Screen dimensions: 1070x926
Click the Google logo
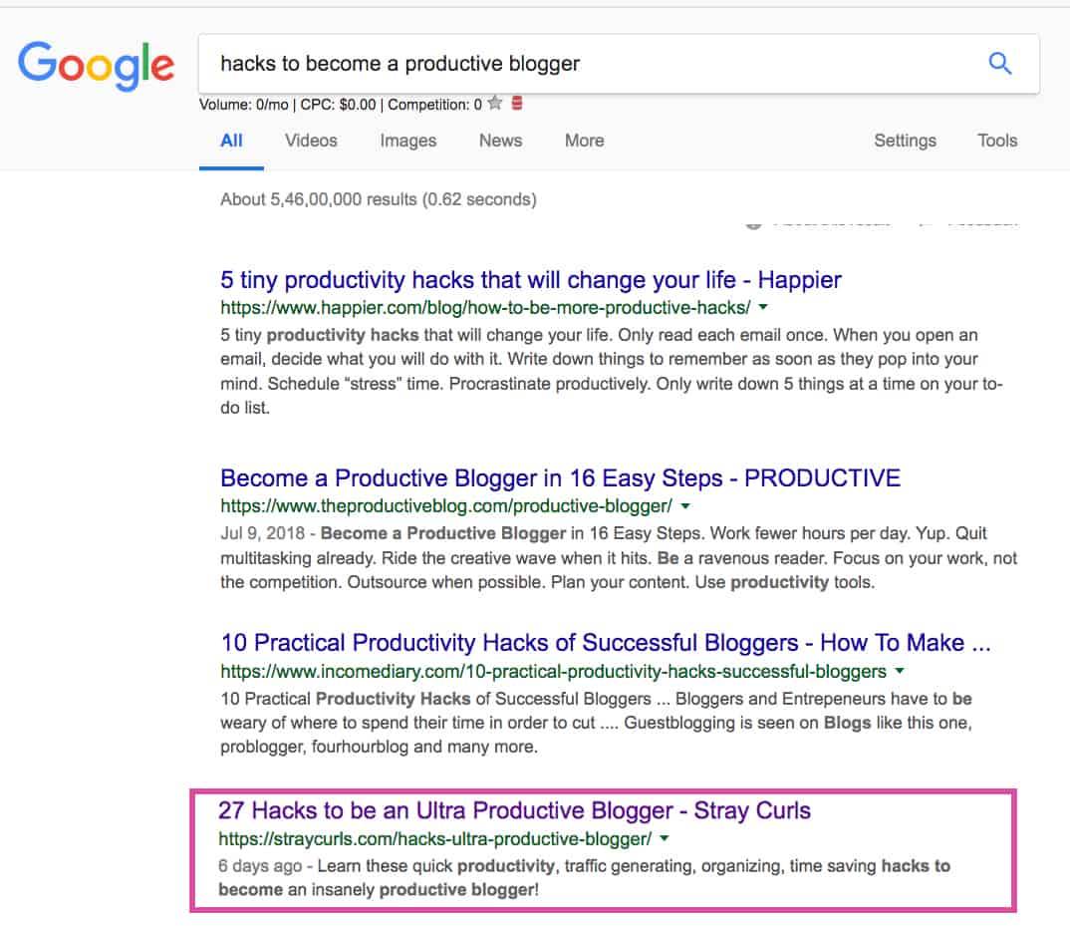pyautogui.click(x=97, y=65)
